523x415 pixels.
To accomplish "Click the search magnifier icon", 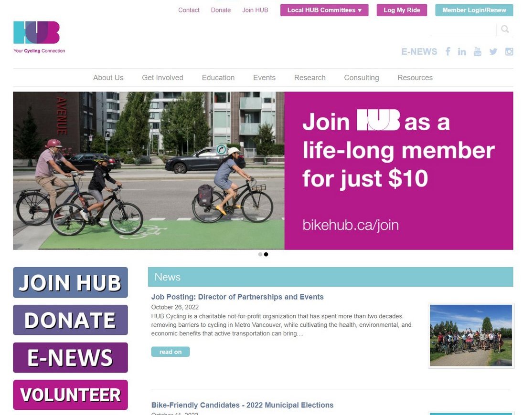I will click(505, 29).
